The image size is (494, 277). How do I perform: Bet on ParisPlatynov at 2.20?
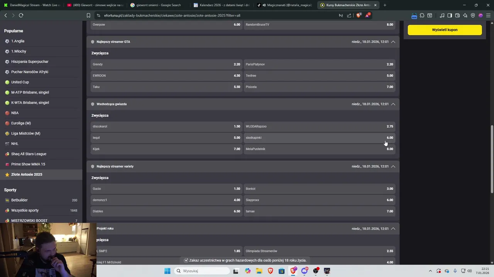(320, 64)
